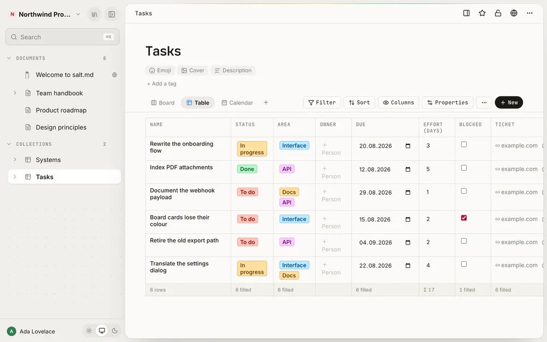Click globe icon on Welcome to salt.md

(x=114, y=74)
